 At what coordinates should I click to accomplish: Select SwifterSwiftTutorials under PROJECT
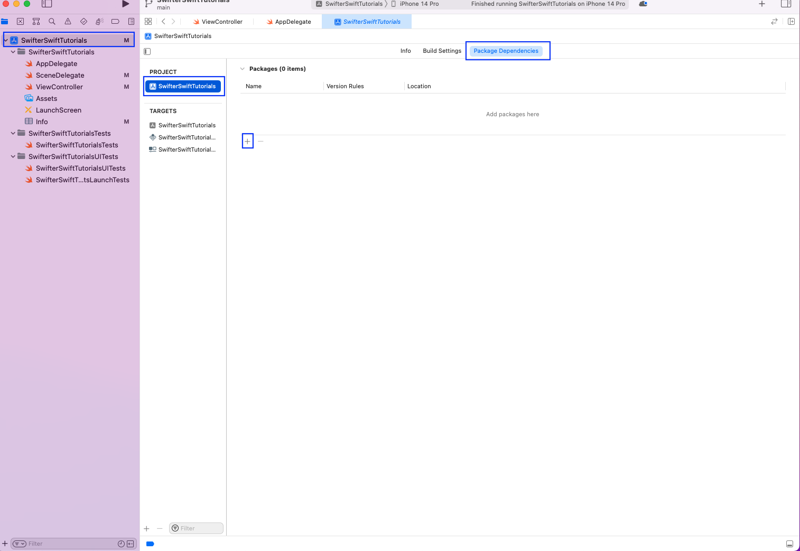(x=183, y=86)
